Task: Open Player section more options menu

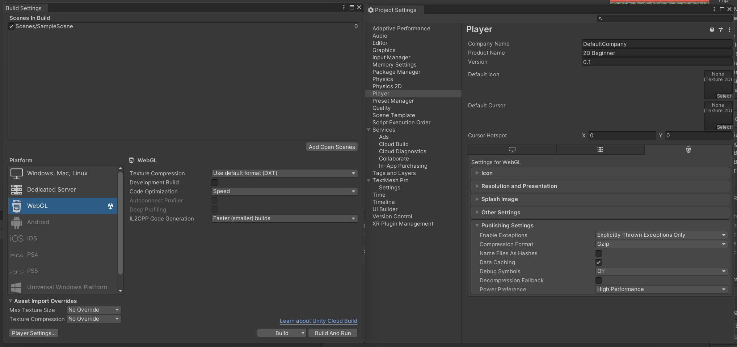Action: (729, 30)
